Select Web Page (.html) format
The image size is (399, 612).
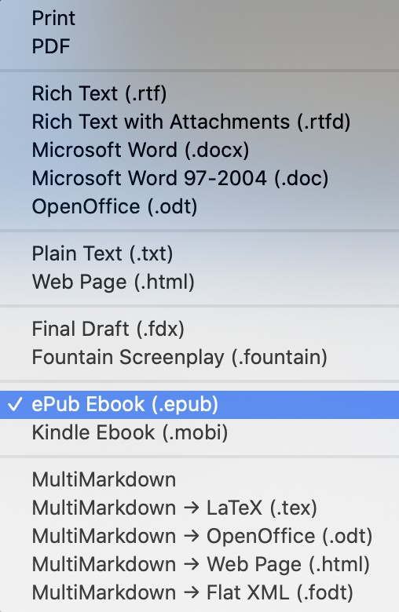point(199,282)
